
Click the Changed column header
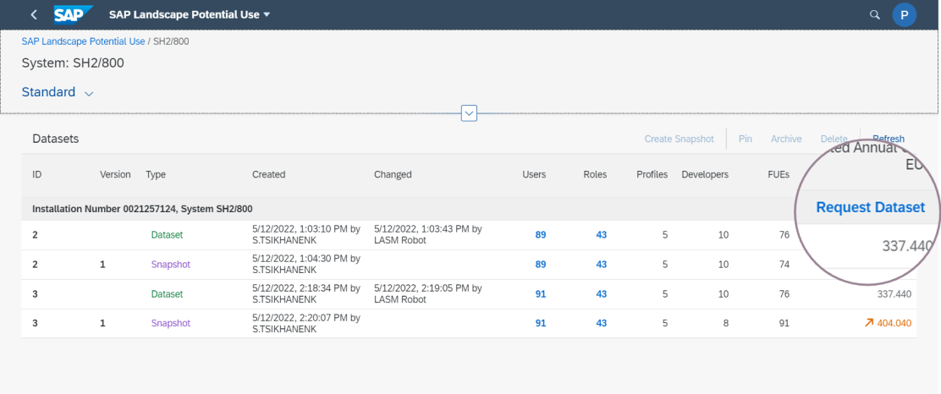pos(393,174)
